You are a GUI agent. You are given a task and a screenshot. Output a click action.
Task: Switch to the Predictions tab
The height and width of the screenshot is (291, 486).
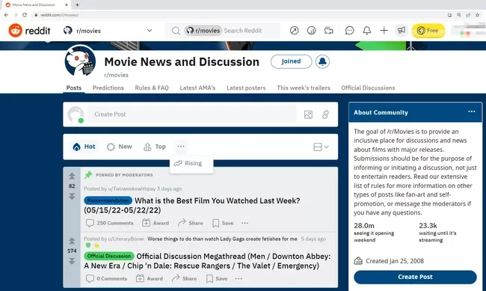pos(108,88)
